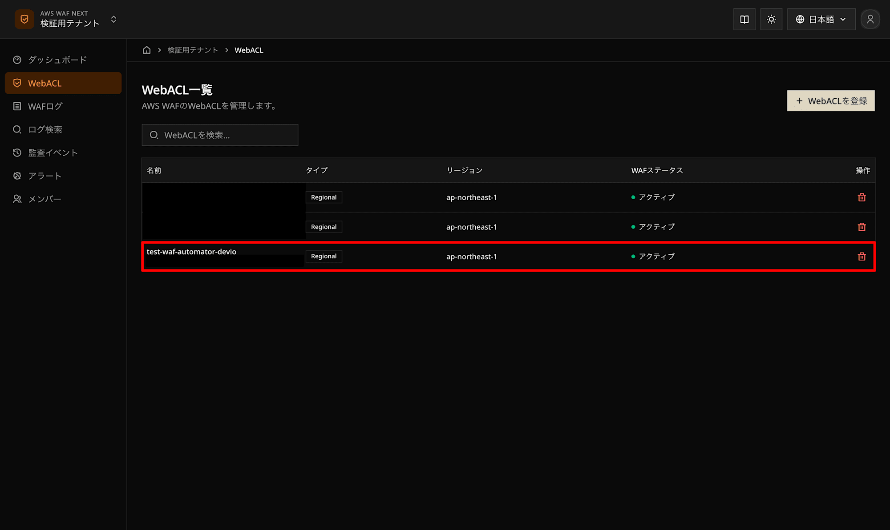Focus the WebACLを検索 search field
Viewport: 890px width, 530px height.
tap(220, 135)
